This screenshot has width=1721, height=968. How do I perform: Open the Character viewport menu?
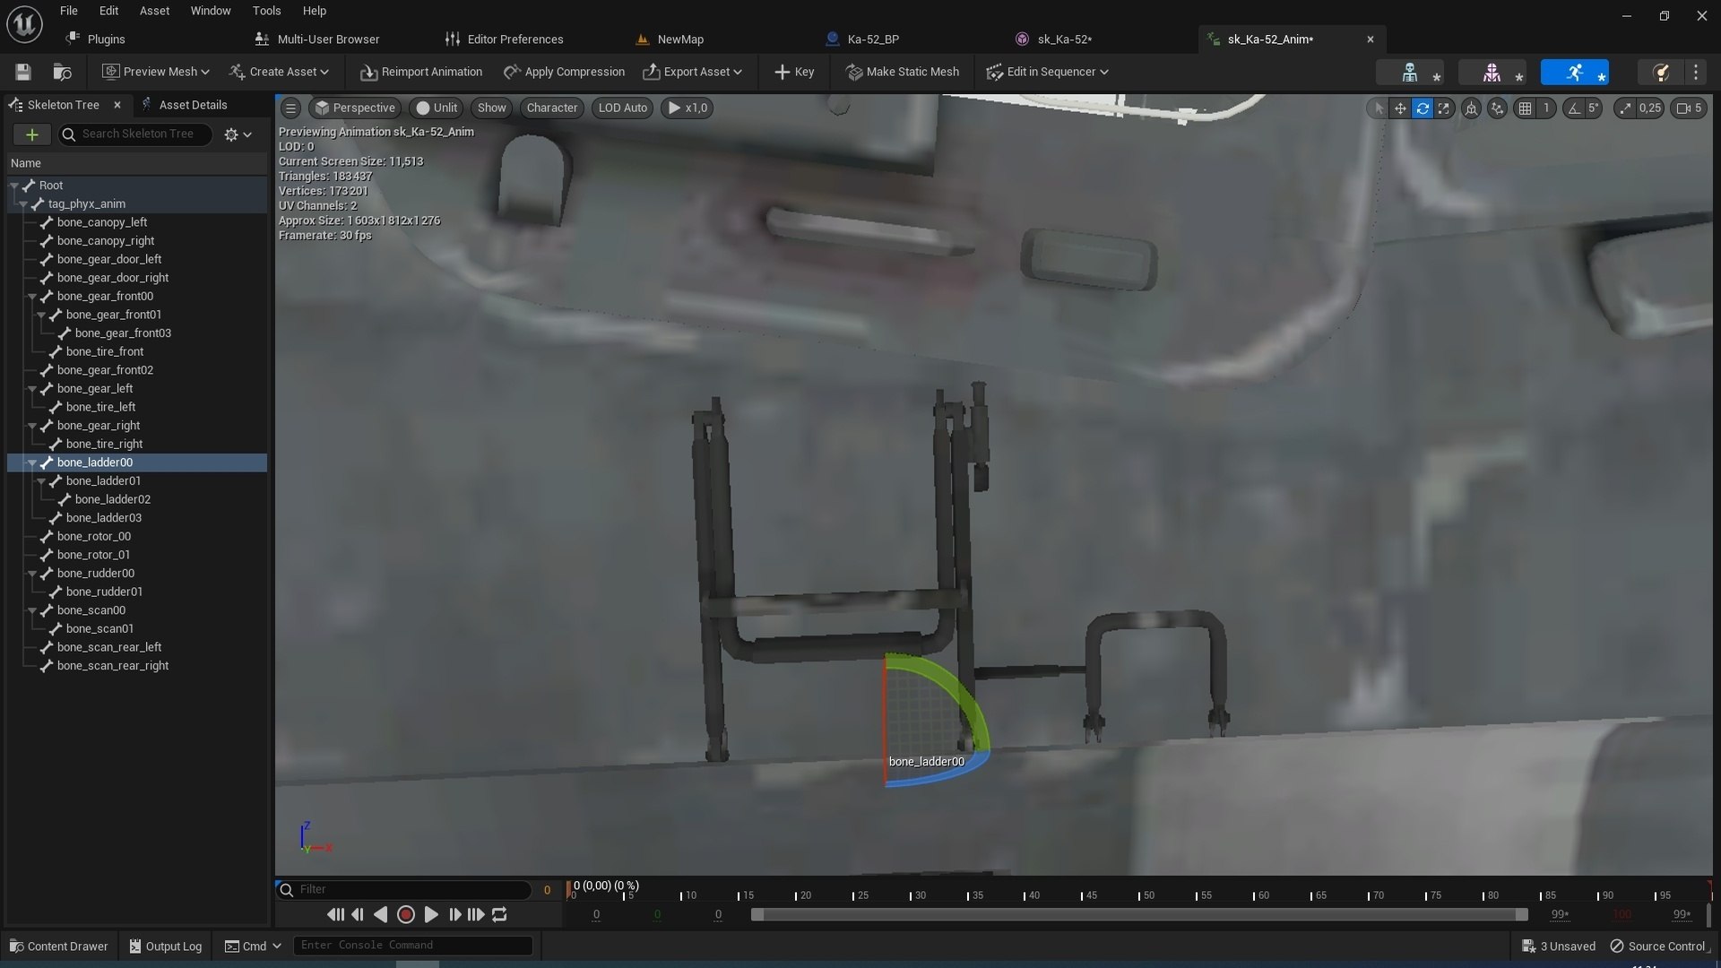coord(552,108)
